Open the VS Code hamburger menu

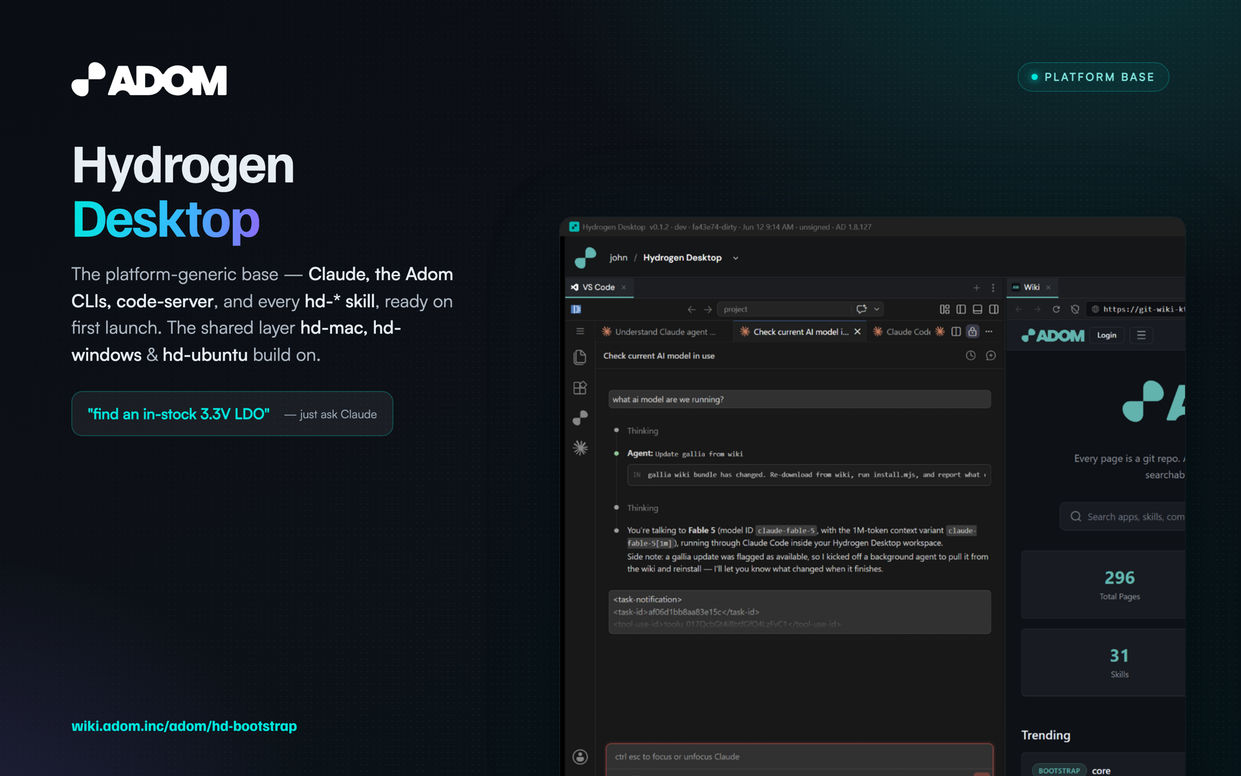[x=580, y=332]
